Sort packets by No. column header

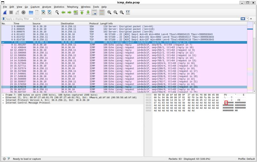7,23
